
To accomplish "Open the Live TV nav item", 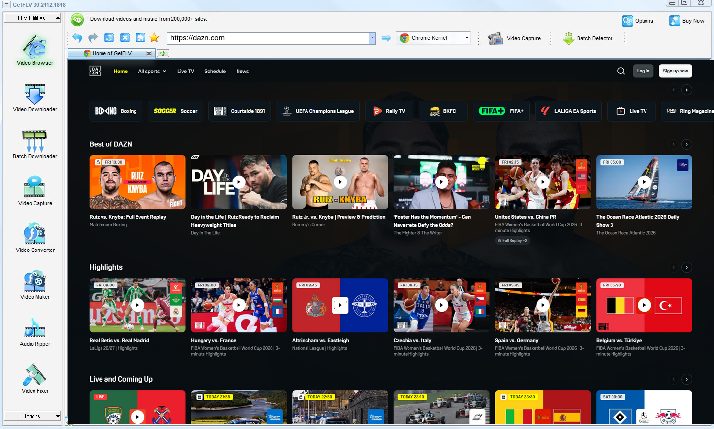I will pyautogui.click(x=186, y=71).
